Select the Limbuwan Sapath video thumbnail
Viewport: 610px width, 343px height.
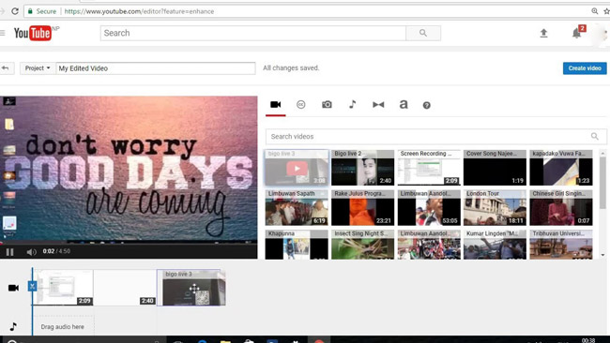tap(297, 208)
